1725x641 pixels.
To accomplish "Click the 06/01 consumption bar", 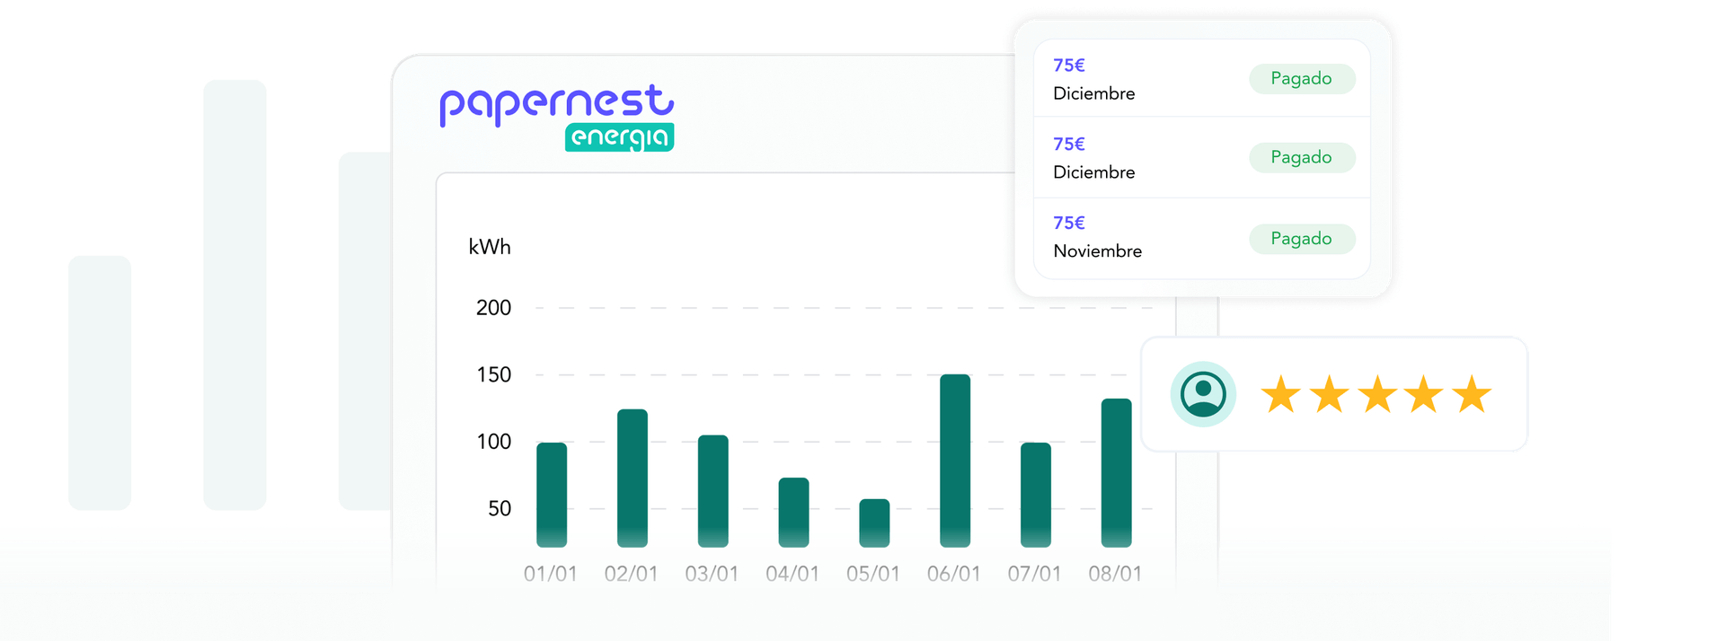I will (x=955, y=461).
